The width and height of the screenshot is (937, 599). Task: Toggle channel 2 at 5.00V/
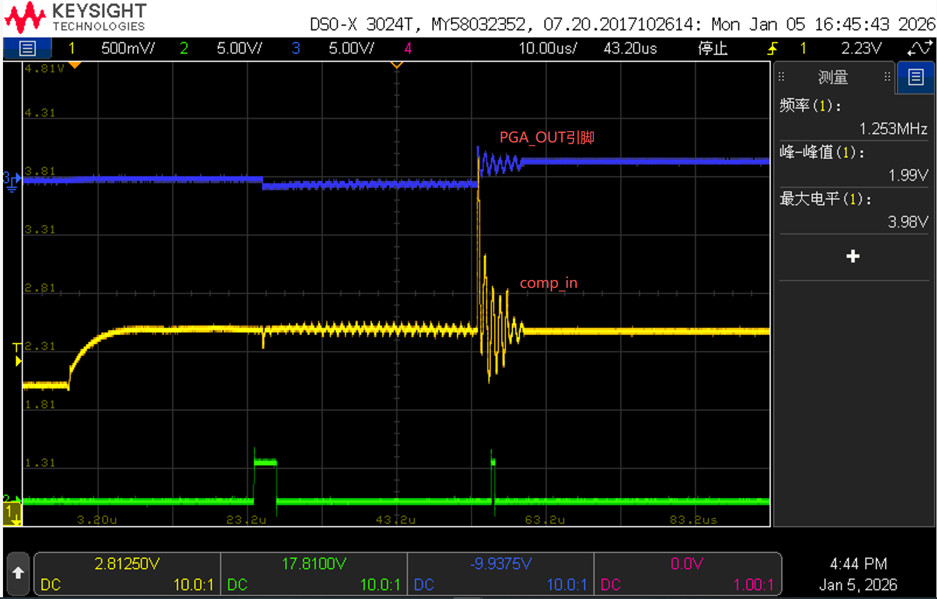[220, 48]
